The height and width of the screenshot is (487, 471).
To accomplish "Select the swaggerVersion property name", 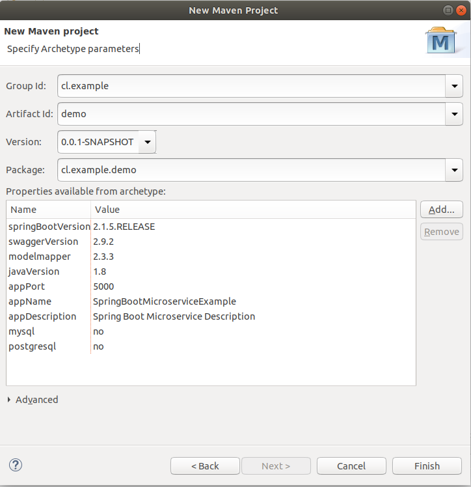I will tap(43, 242).
